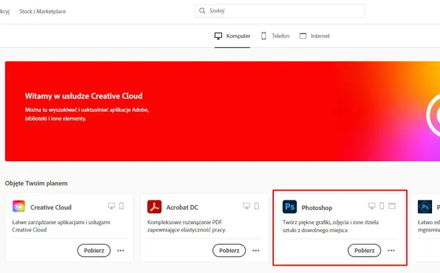Screen dimensions: 440x273
Task: Switch to the Internet tab
Action: pos(315,36)
